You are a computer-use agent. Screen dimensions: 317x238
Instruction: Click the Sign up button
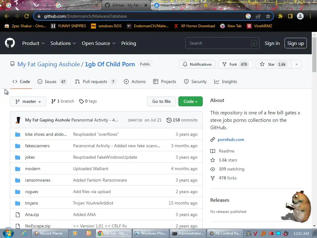pos(296,43)
